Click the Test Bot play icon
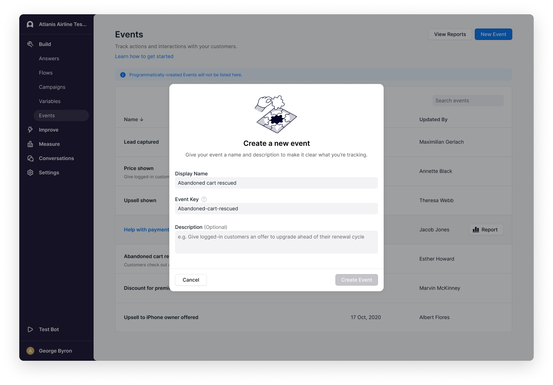Screen dimensions: 553x385 point(30,329)
